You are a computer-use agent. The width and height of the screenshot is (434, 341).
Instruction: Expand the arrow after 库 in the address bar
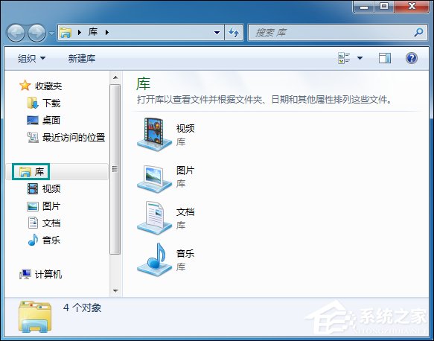pyautogui.click(x=107, y=33)
